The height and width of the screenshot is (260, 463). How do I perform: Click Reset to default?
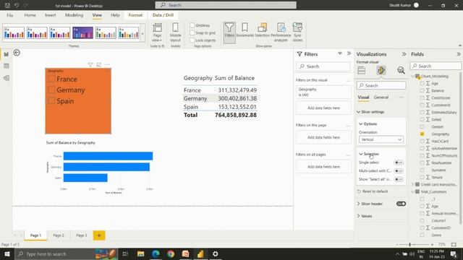(x=373, y=191)
